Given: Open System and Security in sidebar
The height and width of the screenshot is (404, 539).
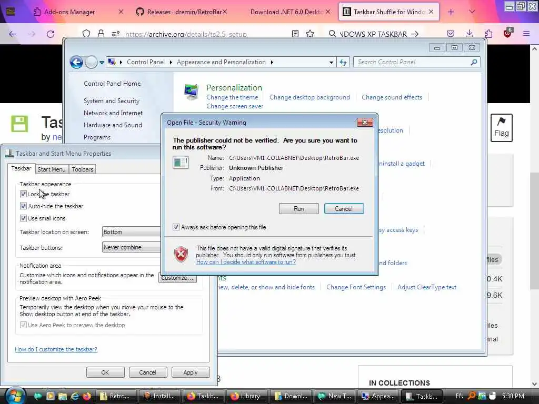Looking at the screenshot, I should coord(112,101).
